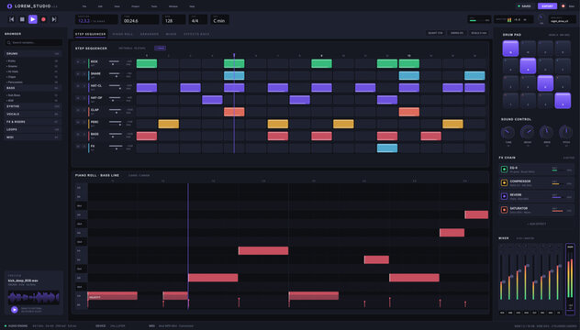This screenshot has height=330, width=580.
Task: Expand the MIDI category in the Browser
Action: [33, 137]
